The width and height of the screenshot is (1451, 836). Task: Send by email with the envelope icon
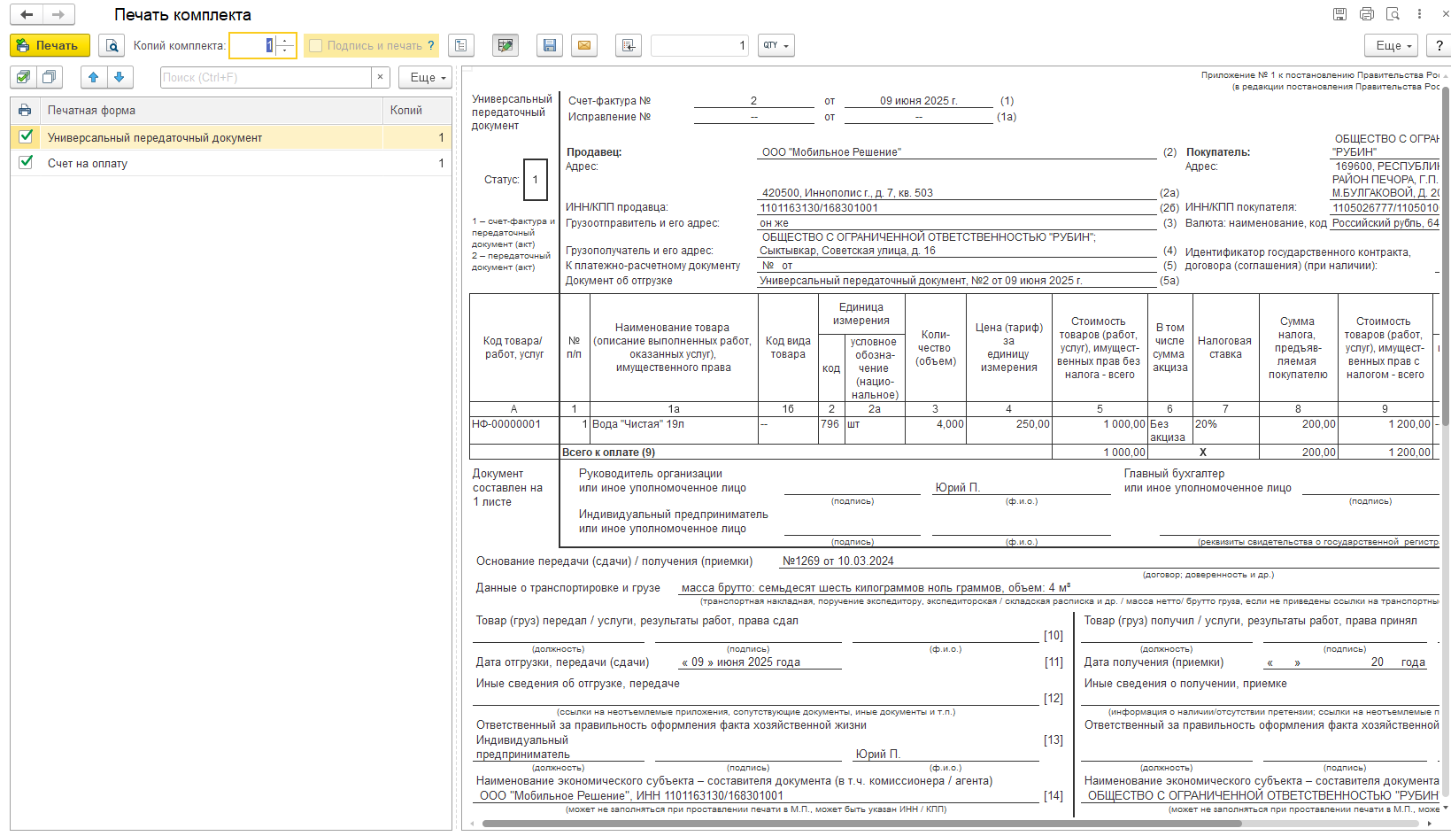[x=584, y=45]
